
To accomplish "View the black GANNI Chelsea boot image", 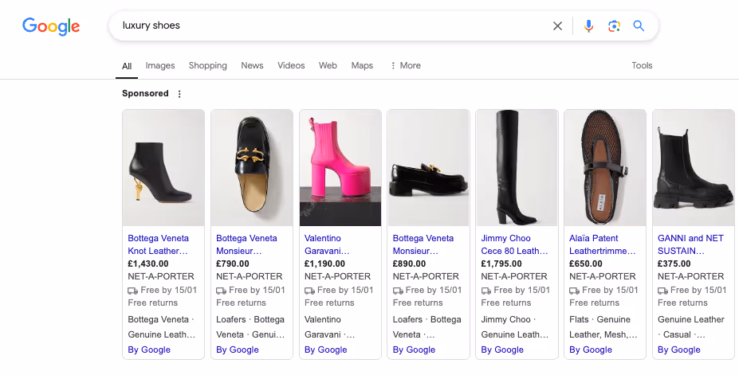I will click(694, 168).
